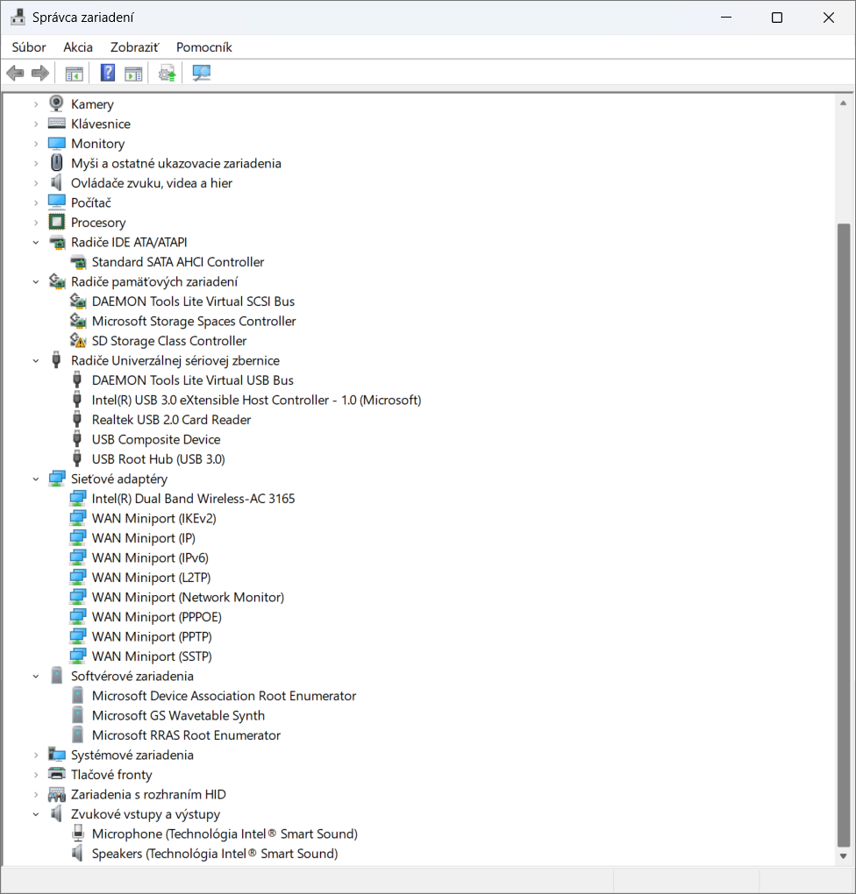Click the Procesory chip icon
The width and height of the screenshot is (856, 894).
57,223
